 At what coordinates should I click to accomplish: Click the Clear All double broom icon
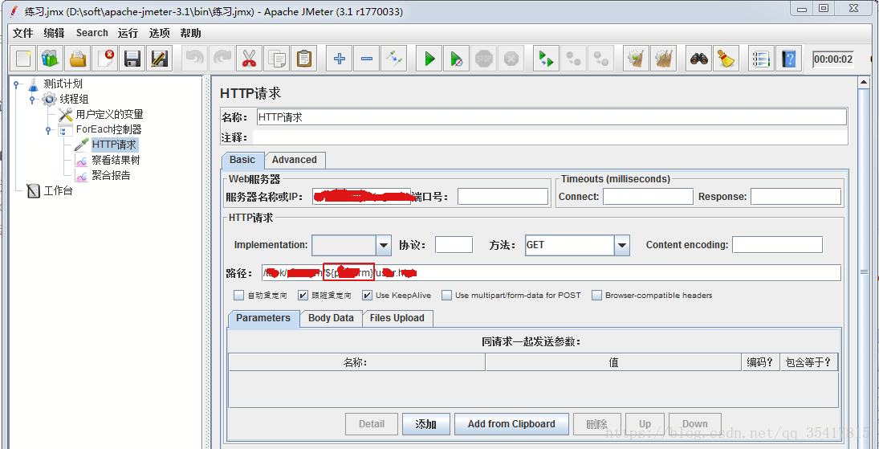[664, 59]
